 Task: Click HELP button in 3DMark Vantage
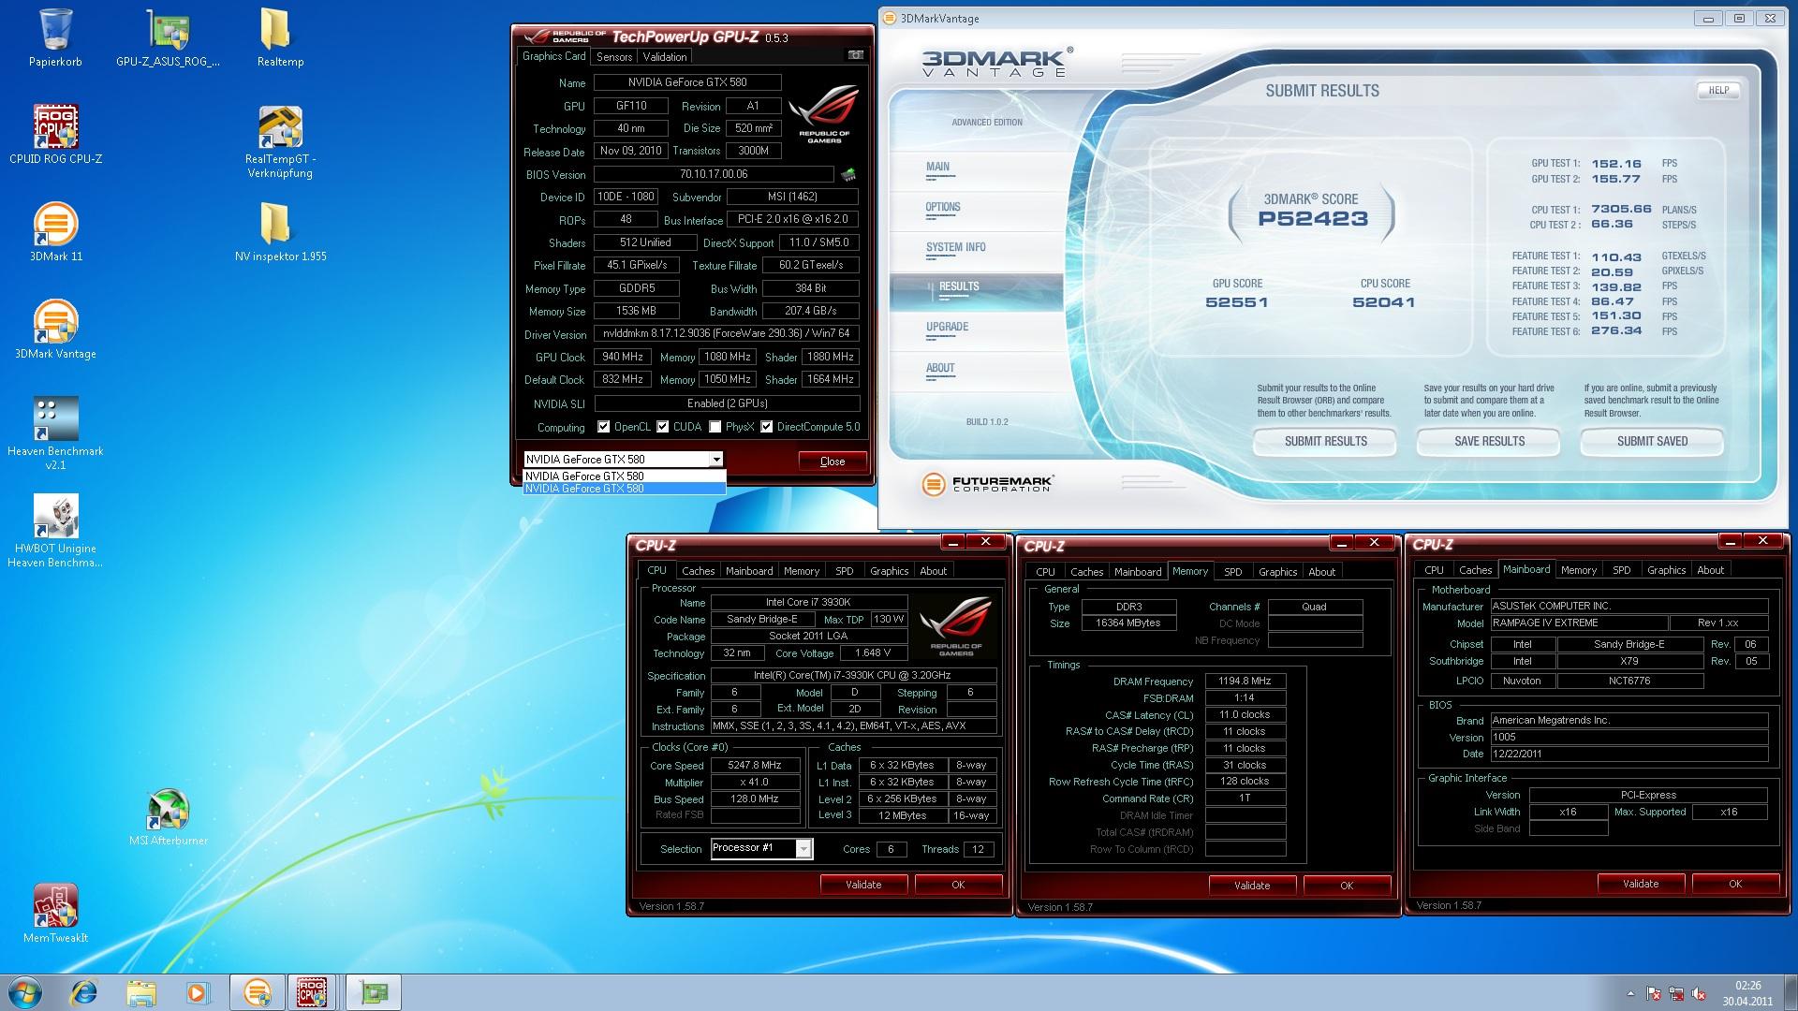[1718, 91]
